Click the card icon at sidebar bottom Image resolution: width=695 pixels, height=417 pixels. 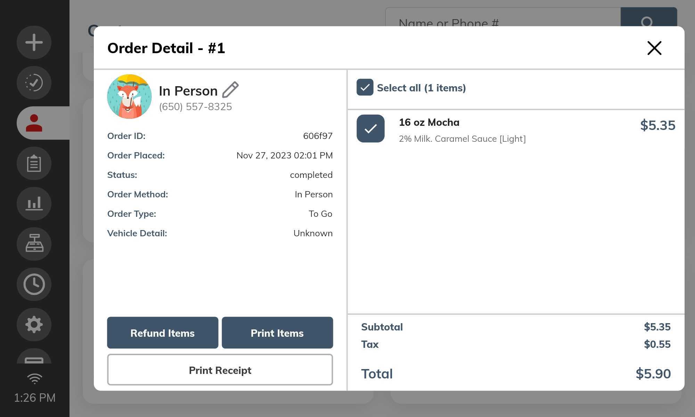click(34, 359)
